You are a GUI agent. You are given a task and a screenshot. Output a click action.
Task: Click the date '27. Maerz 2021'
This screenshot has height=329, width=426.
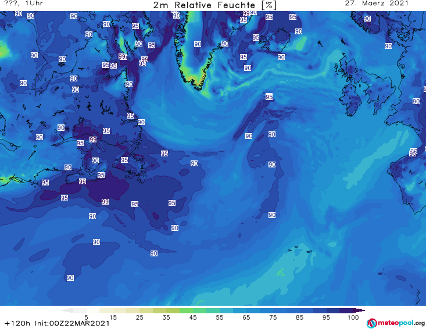point(377,3)
